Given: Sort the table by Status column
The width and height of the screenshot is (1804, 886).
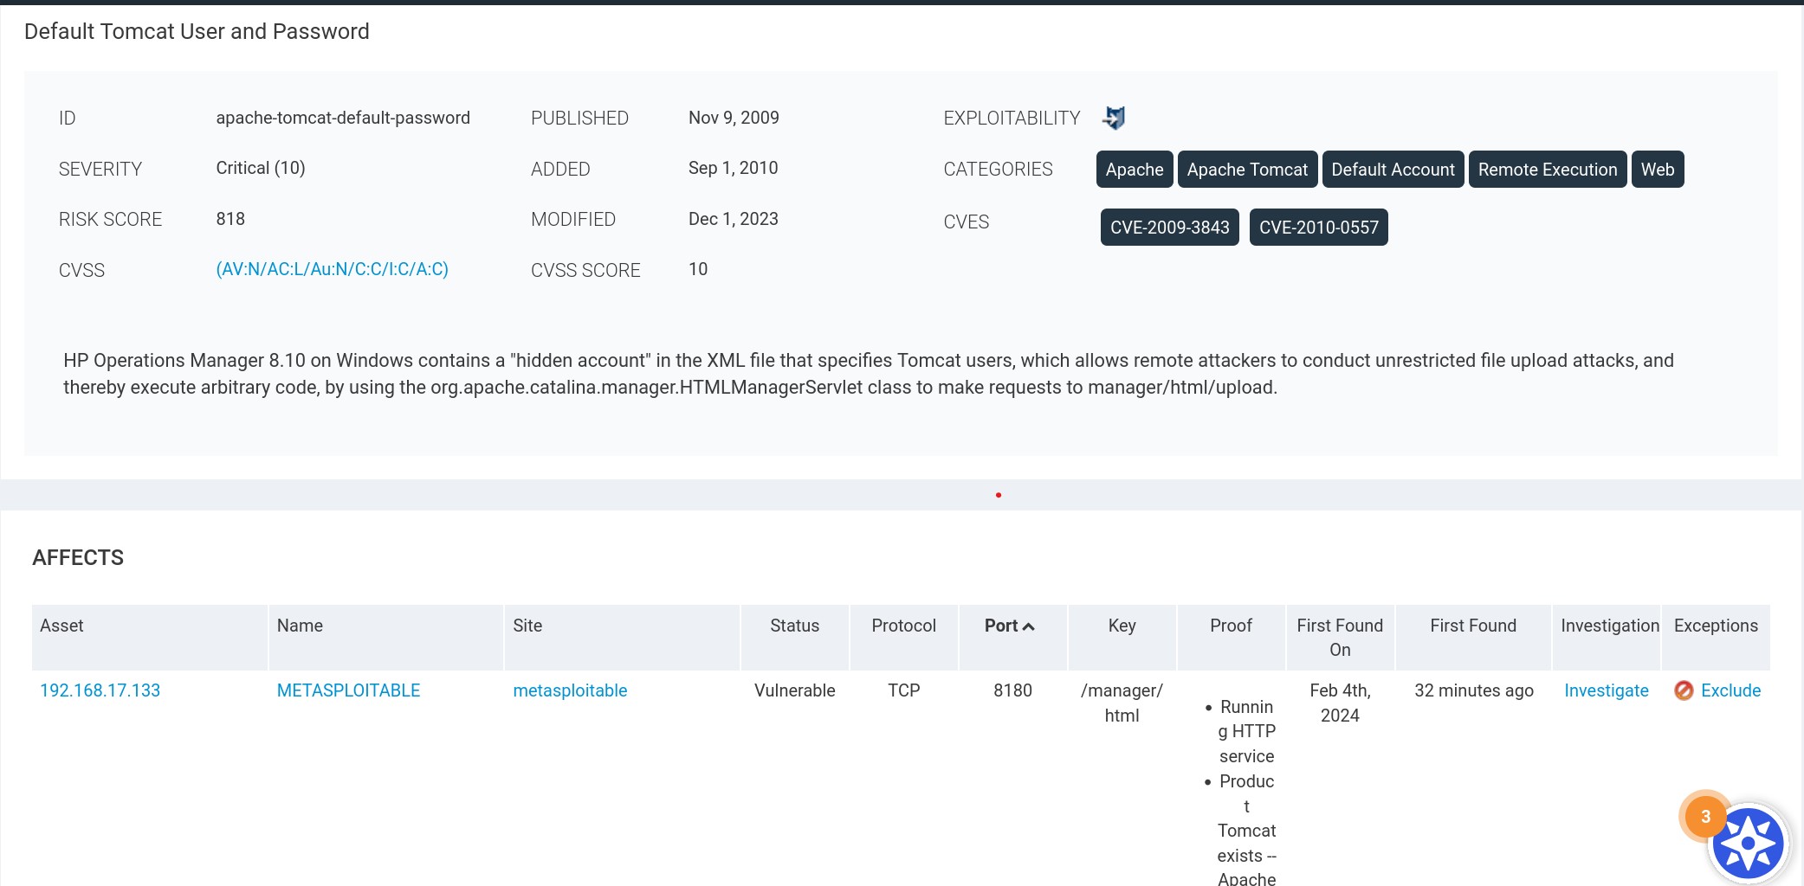Looking at the screenshot, I should pyautogui.click(x=794, y=626).
